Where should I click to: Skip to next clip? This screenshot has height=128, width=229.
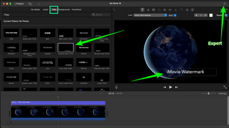point(176,87)
